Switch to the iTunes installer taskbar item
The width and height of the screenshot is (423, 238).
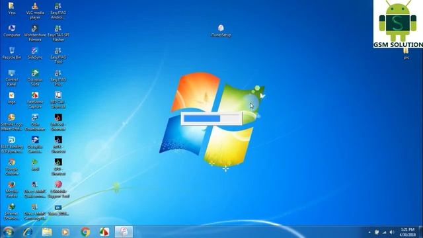(x=124, y=232)
